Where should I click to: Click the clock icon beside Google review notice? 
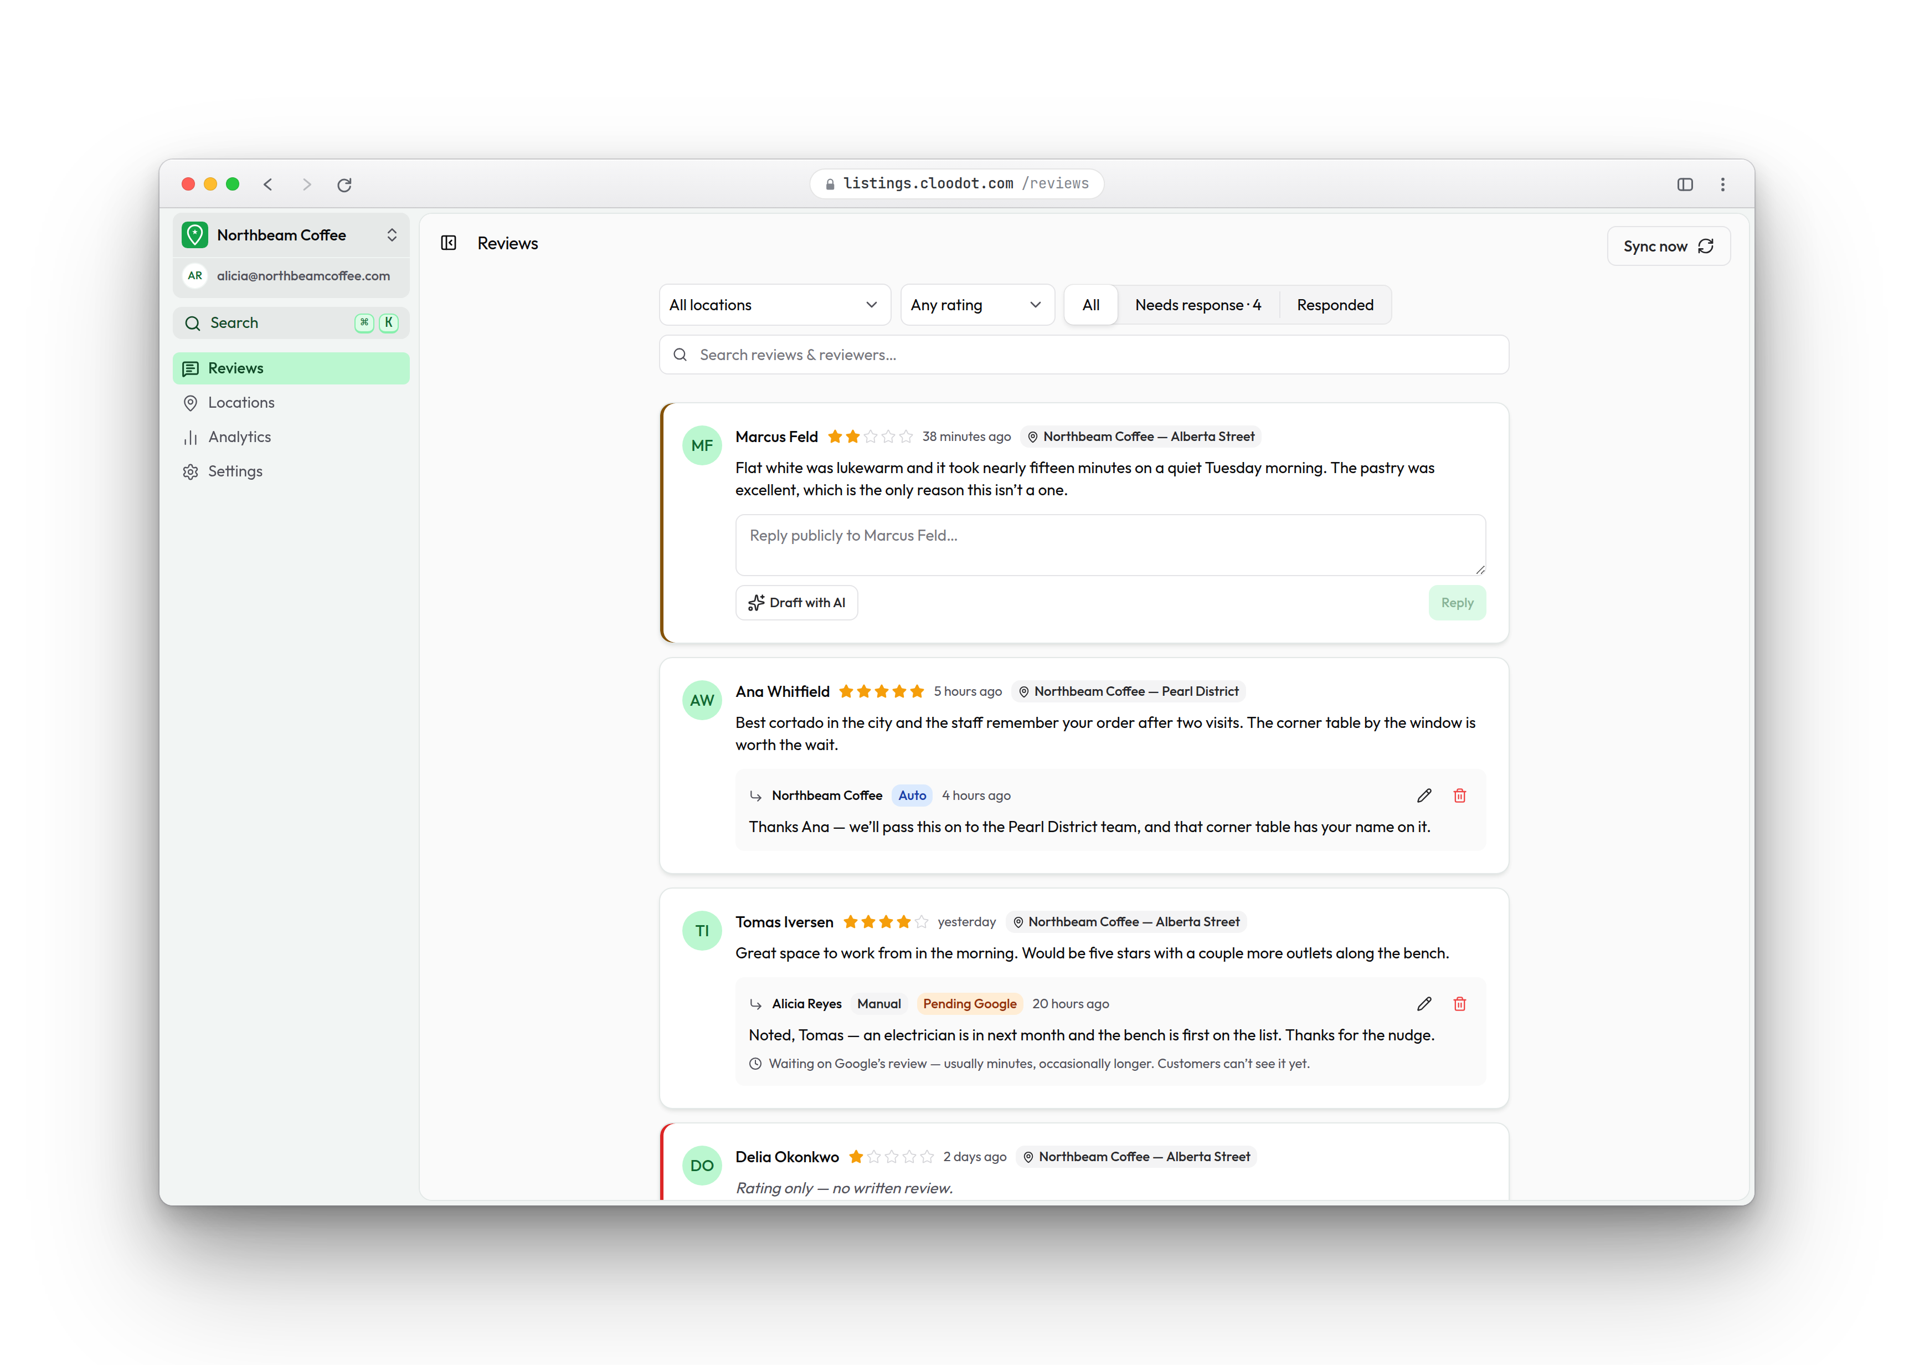click(x=755, y=1063)
